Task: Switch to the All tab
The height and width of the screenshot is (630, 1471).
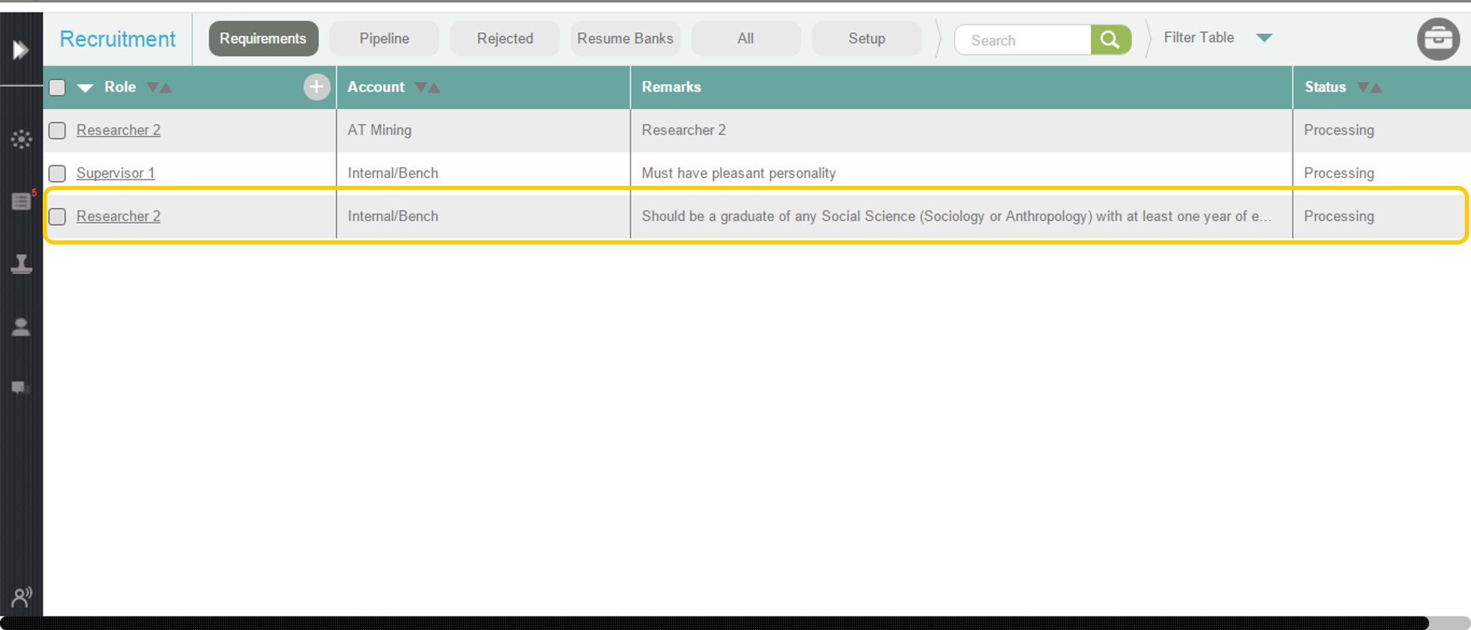Action: [x=745, y=39]
